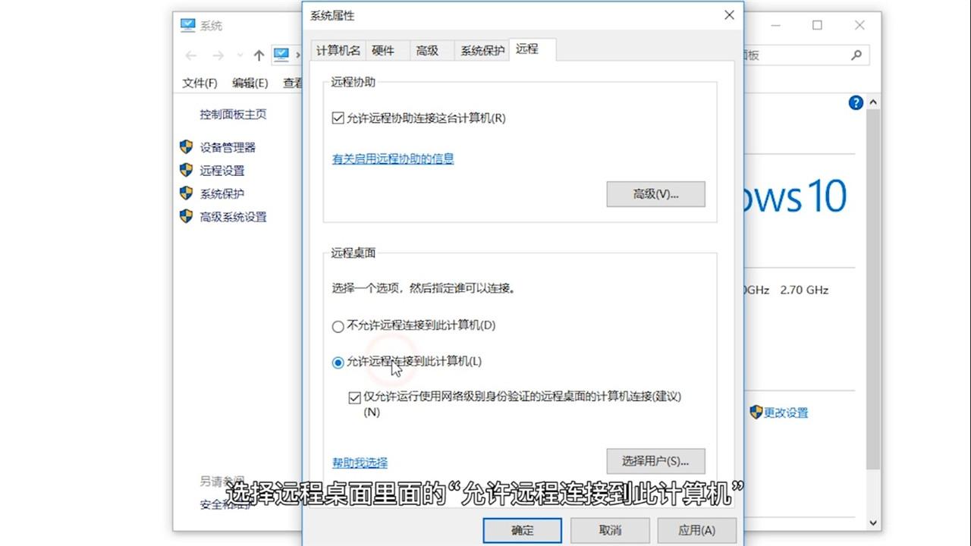Viewport: 971px width, 546px height.
Task: Click the search magnifier icon in System window
Action: [x=856, y=55]
